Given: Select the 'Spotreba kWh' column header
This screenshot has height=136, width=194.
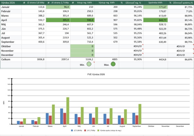Looking at the screenshot, I should 156,3.
